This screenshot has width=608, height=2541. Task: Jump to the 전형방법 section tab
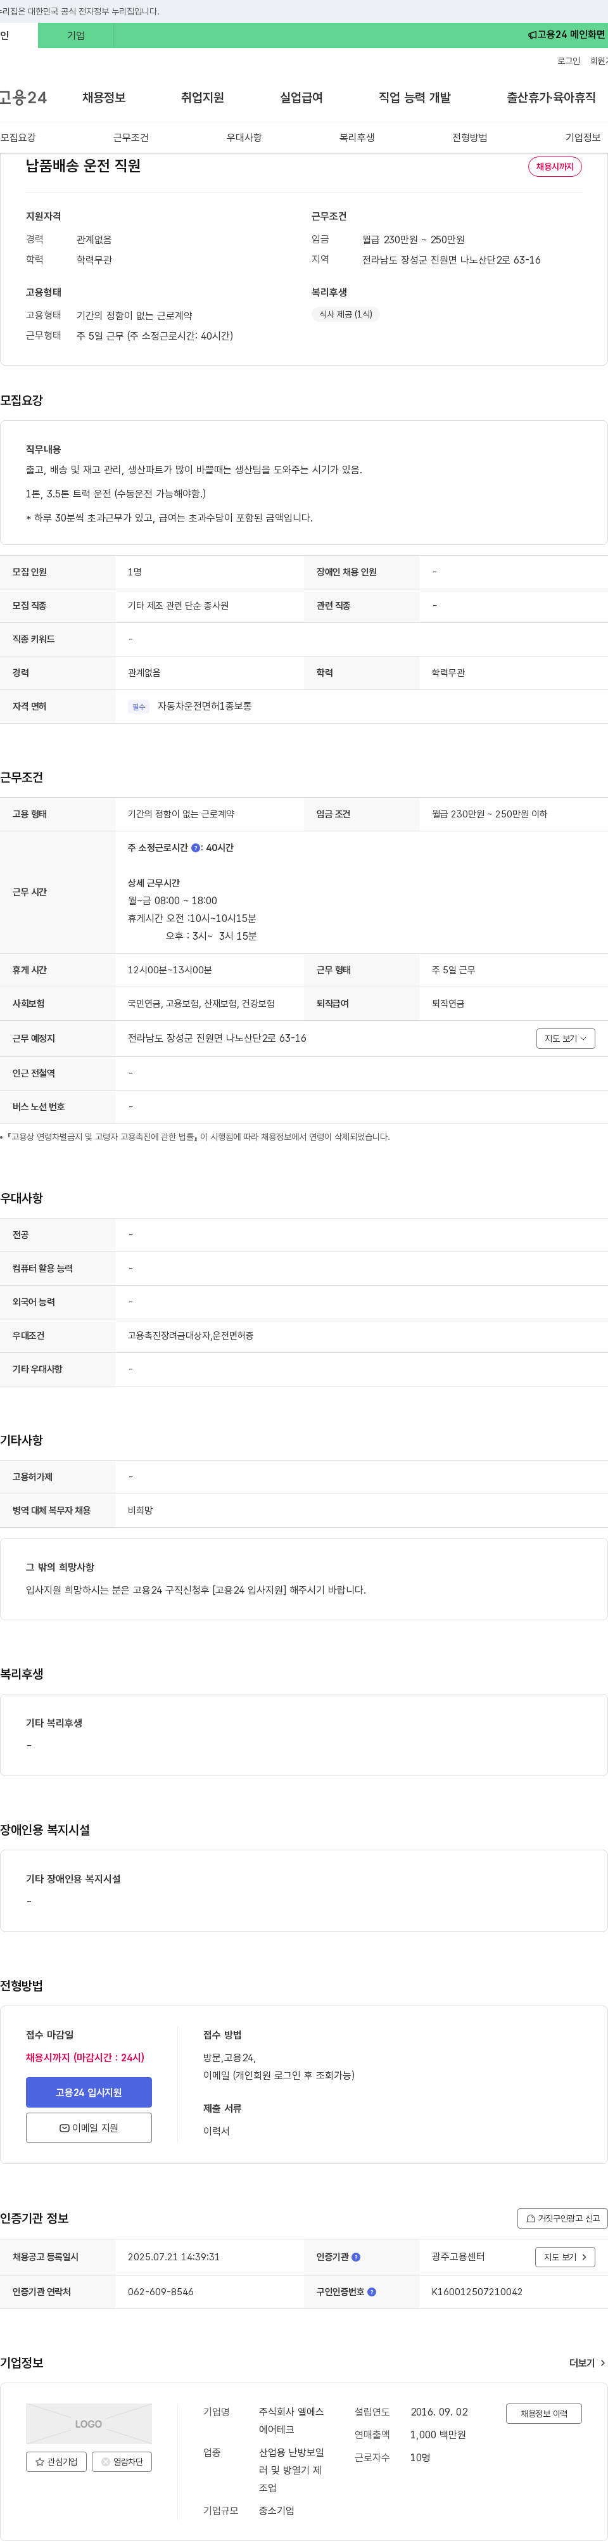[x=469, y=138]
